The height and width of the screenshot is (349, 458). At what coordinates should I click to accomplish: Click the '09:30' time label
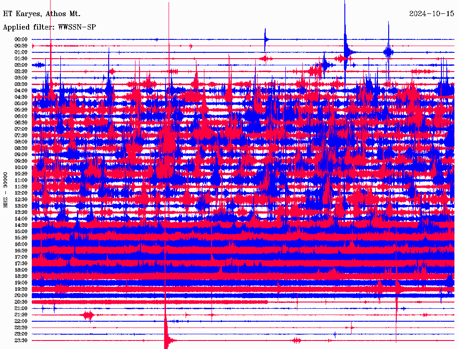pos(21,161)
